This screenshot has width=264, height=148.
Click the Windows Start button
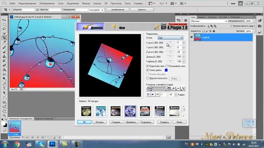5,144
